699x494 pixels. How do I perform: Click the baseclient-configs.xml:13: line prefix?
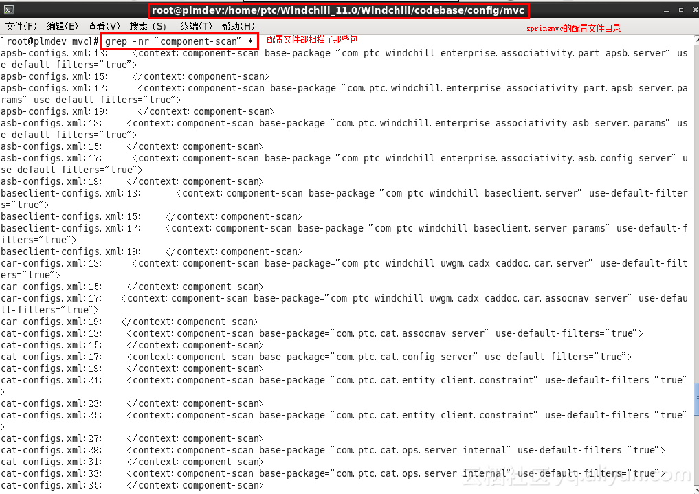click(70, 193)
